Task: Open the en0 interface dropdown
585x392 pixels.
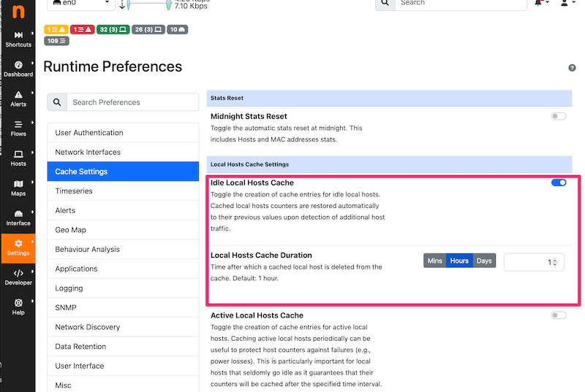Action: (x=80, y=3)
